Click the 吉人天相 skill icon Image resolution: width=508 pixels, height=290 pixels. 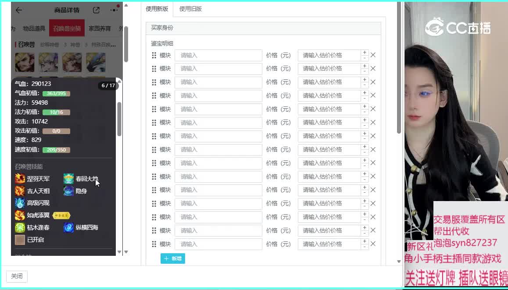20,191
